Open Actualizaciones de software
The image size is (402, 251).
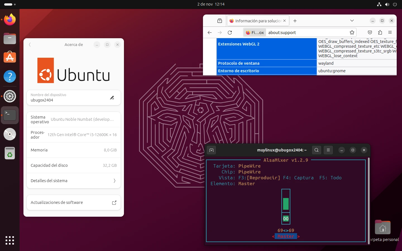click(74, 202)
